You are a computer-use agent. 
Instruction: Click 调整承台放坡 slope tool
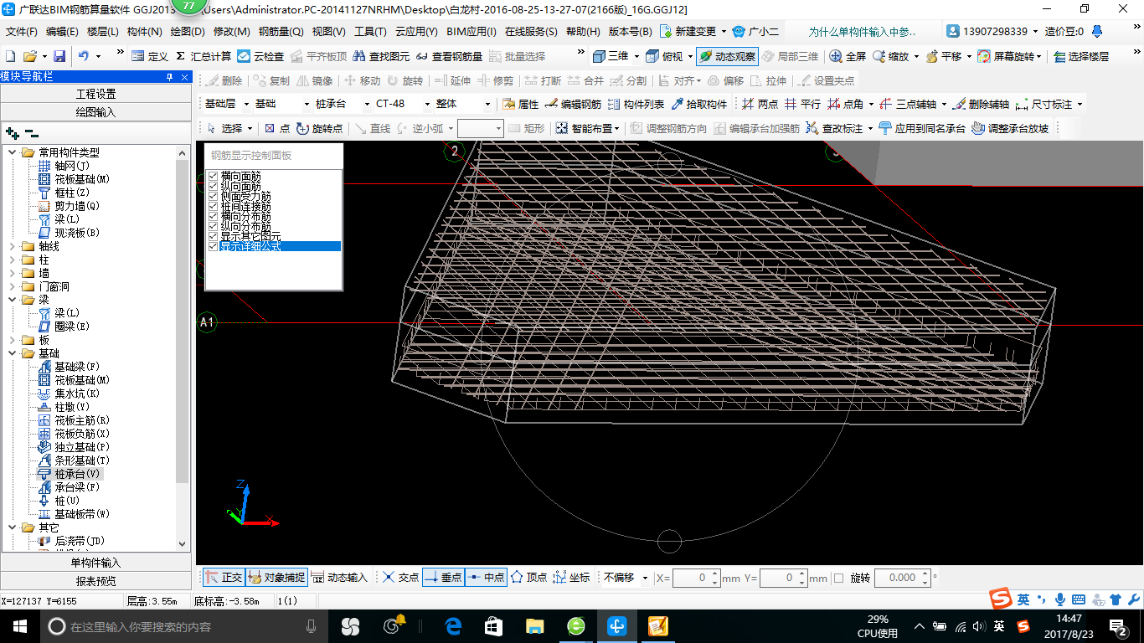pyautogui.click(x=1009, y=128)
